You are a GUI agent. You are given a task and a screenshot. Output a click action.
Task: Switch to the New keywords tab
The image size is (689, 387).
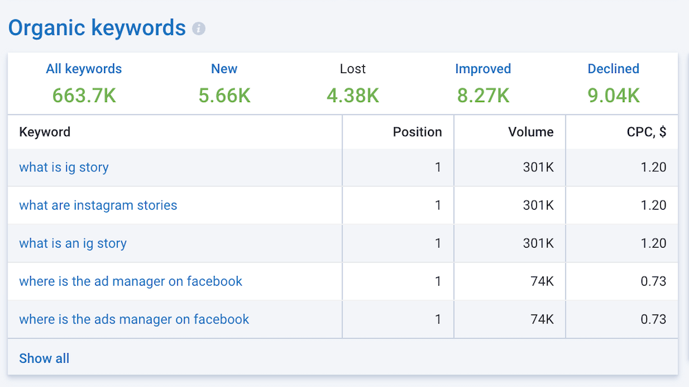click(x=224, y=69)
